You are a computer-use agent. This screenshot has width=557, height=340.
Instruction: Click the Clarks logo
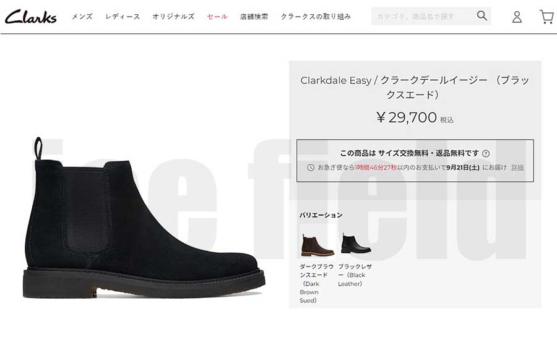(30, 16)
